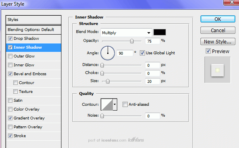
Task: Click the black shadow color swatch
Action: pos(159,32)
